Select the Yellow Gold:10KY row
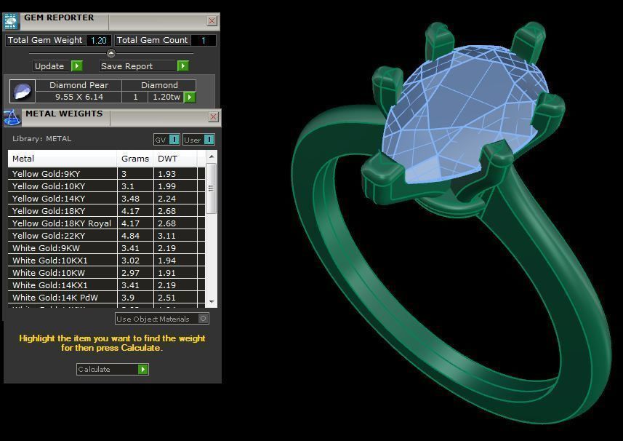Viewport: 623px width, 441px height. point(106,186)
